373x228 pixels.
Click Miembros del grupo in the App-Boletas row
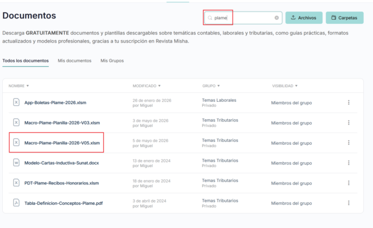coord(291,103)
